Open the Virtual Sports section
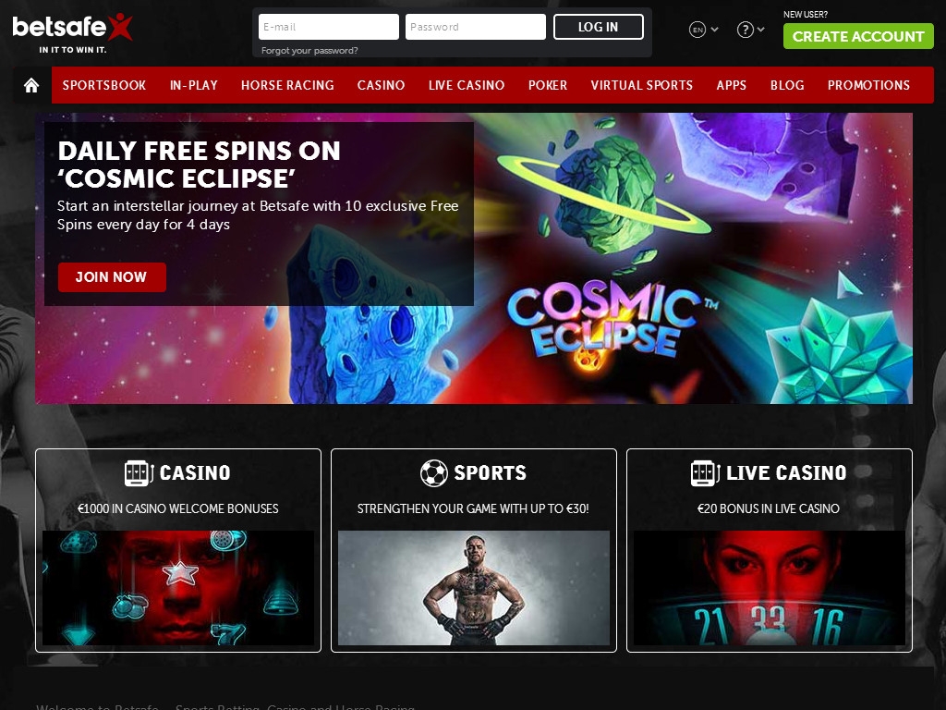This screenshot has height=710, width=946. click(x=641, y=85)
